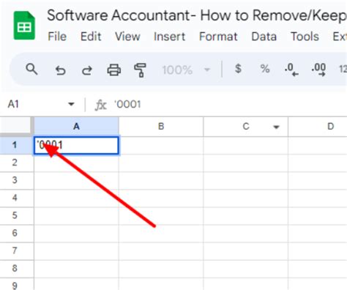Open the Name box dropdown arrow
The height and width of the screenshot is (290, 347).
71,104
